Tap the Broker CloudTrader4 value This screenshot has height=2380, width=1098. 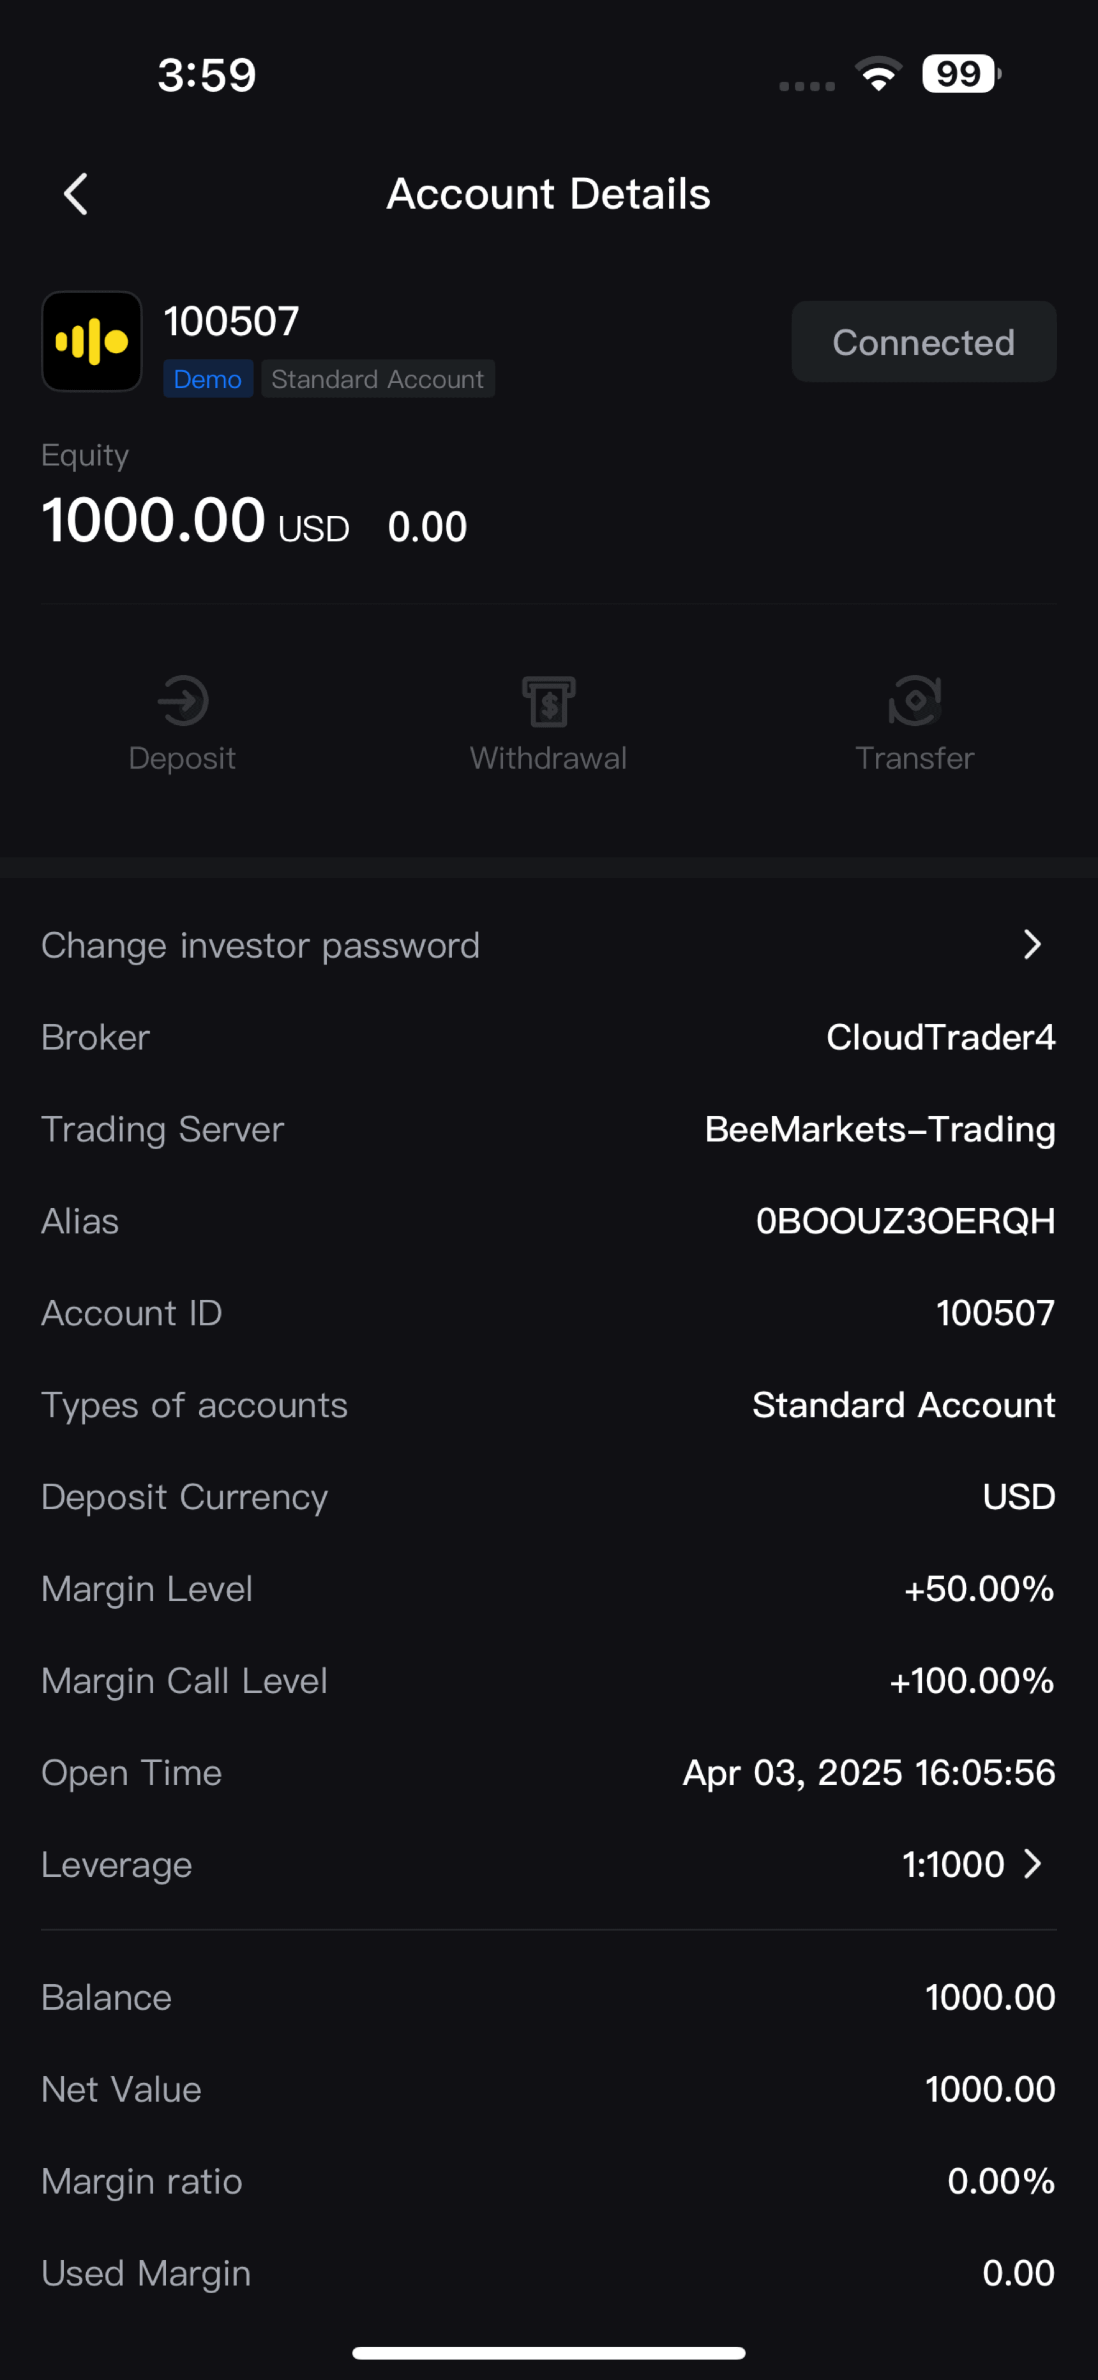coord(940,1037)
